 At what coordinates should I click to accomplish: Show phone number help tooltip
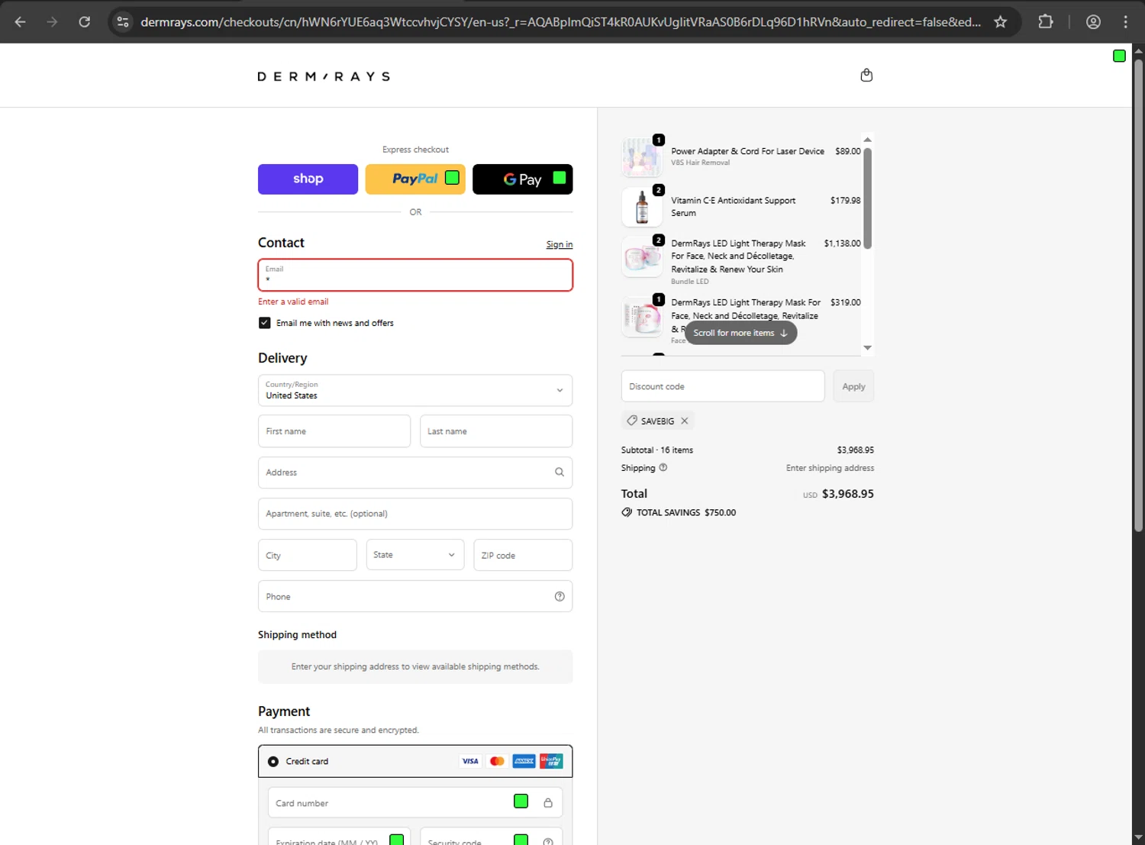[560, 597]
